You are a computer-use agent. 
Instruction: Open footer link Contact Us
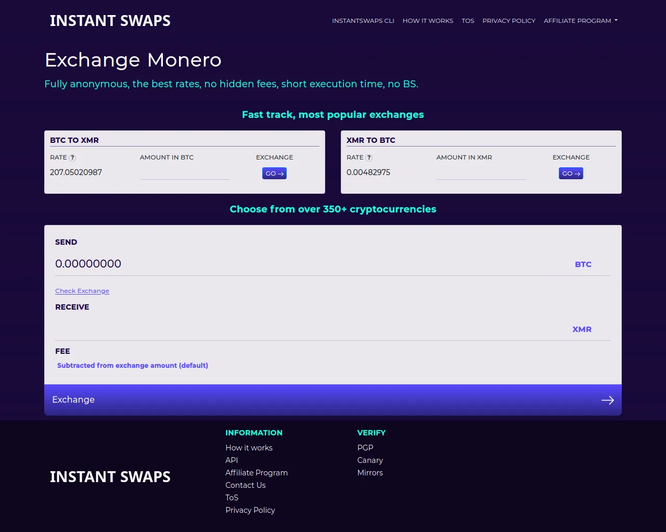[x=246, y=485]
